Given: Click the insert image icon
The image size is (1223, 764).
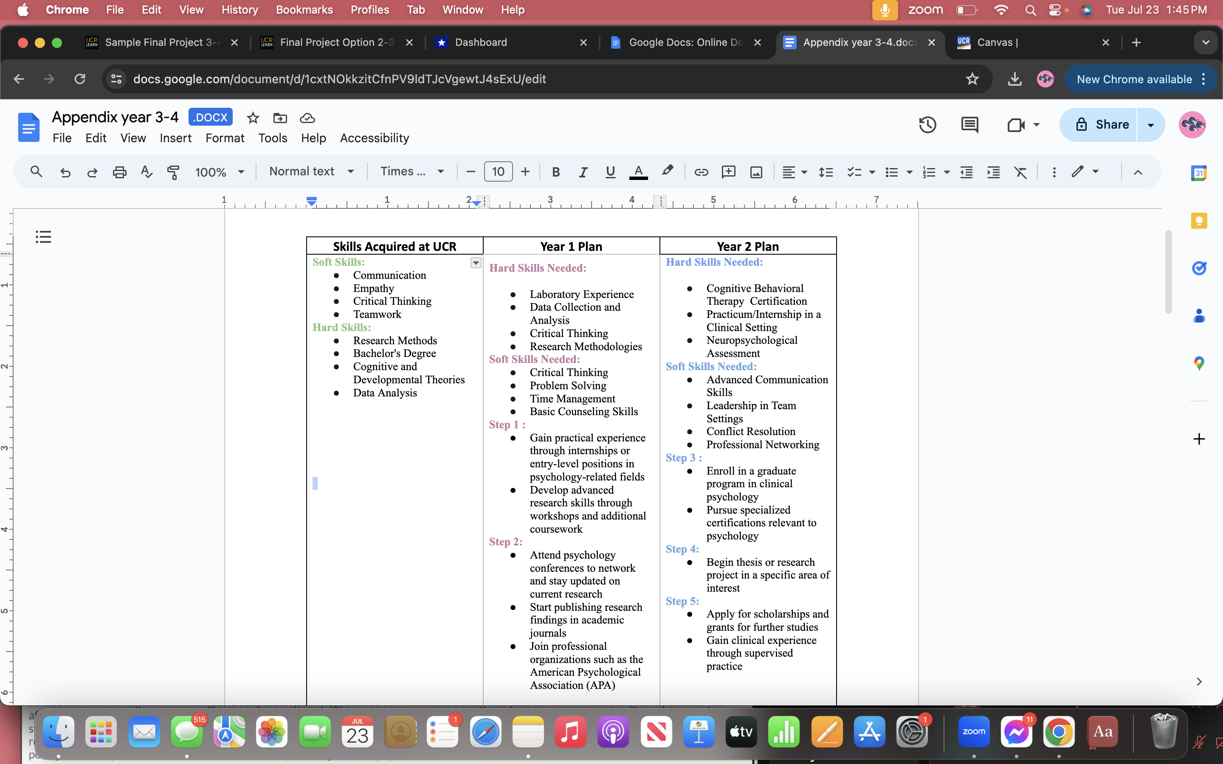Looking at the screenshot, I should [756, 172].
